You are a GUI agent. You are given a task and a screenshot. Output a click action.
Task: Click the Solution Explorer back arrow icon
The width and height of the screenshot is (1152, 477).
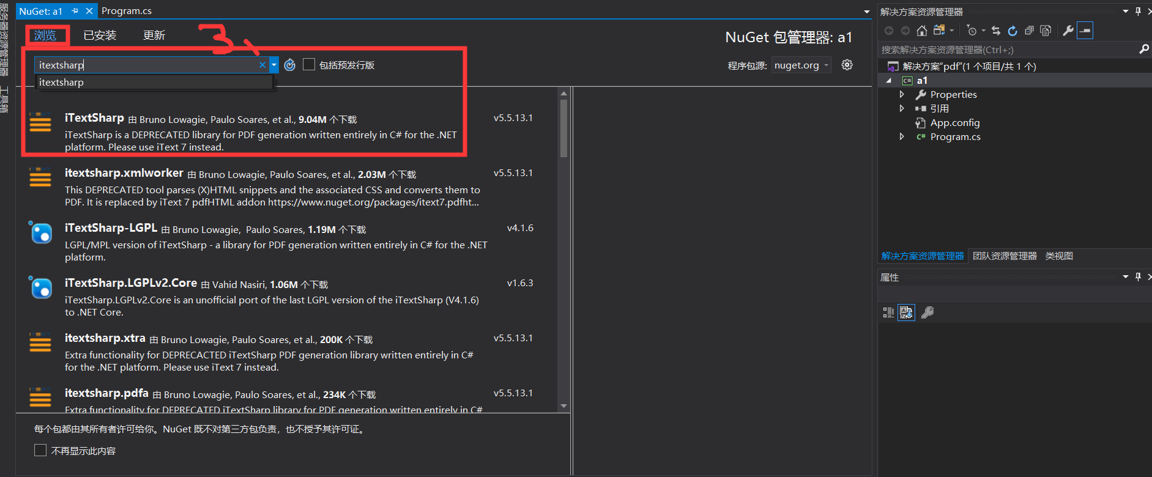pos(889,31)
